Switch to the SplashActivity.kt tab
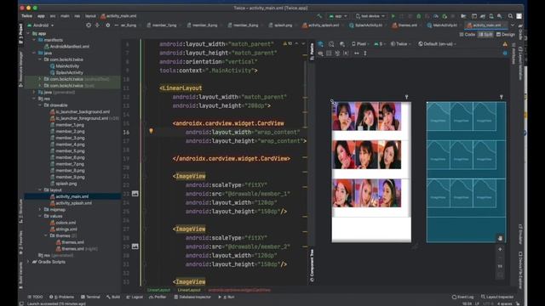The height and width of the screenshot is (306, 545). coord(365,25)
